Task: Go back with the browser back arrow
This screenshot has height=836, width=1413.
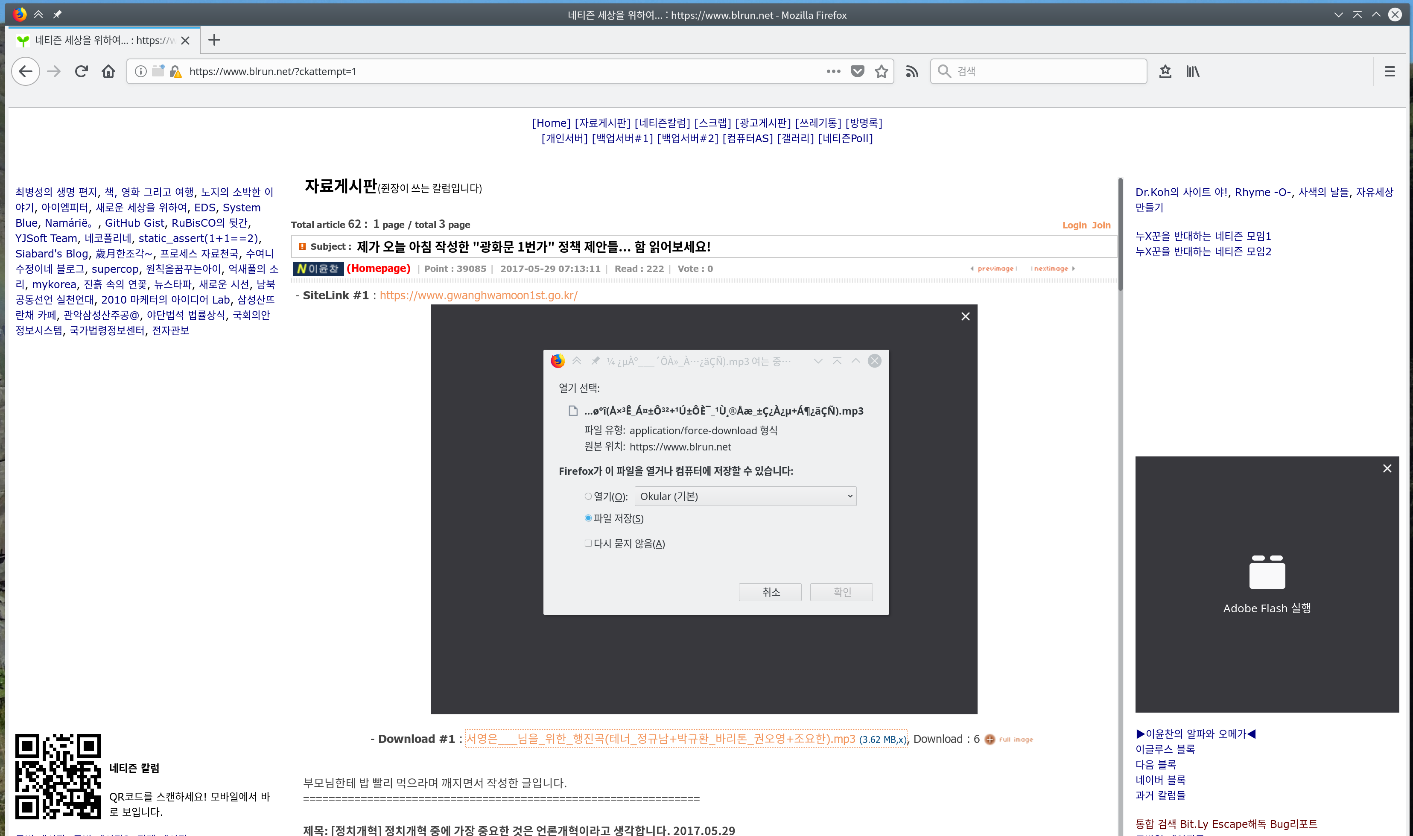Action: click(x=25, y=72)
